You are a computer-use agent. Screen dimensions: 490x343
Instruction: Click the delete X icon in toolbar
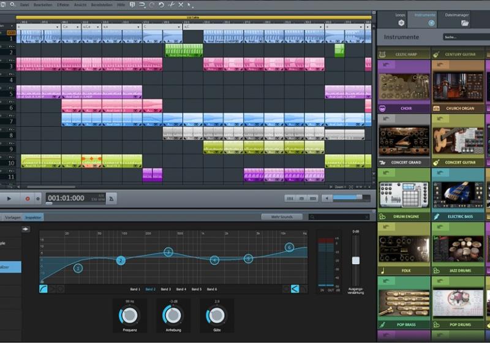click(x=181, y=4)
